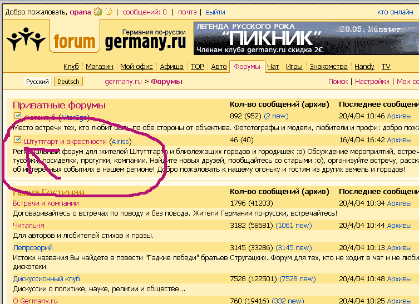419x304 pixels.
Task: Open О Germany.ru forum
Action: [35, 301]
